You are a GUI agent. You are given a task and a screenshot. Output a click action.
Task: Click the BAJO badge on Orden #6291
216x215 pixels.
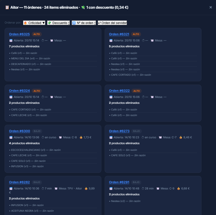click(x=136, y=182)
